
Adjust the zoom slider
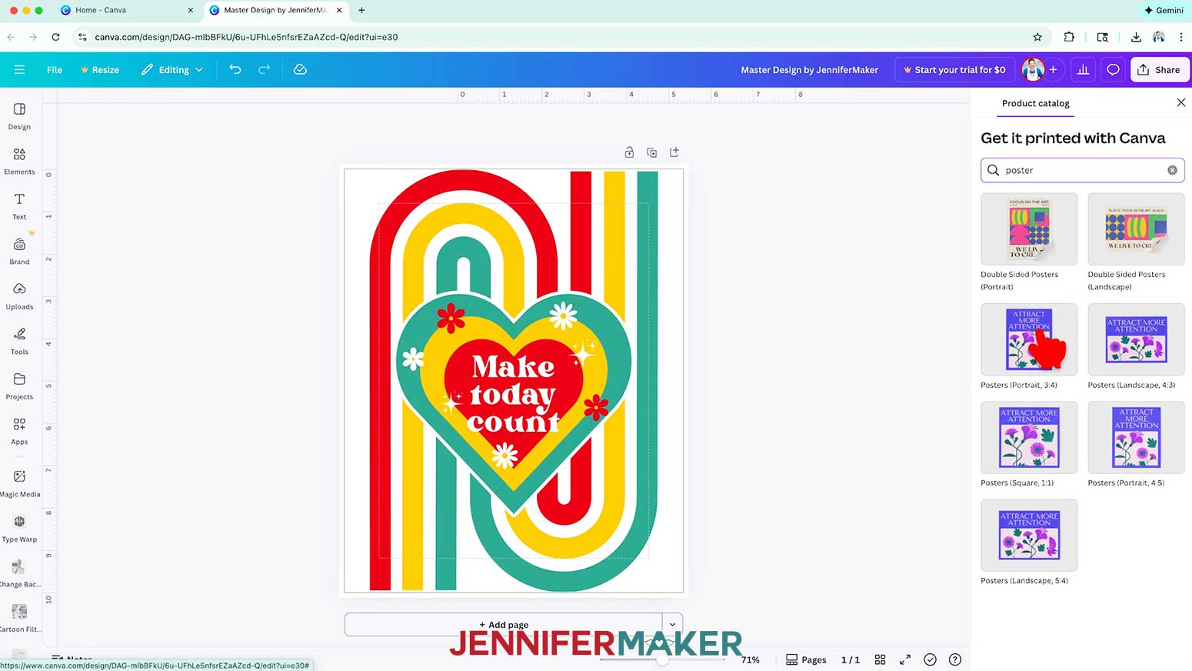click(662, 659)
